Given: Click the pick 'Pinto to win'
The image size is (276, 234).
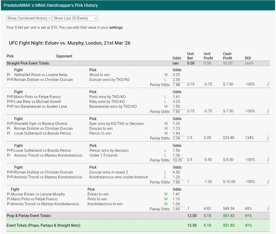Looking at the screenshot, I should (97, 199).
